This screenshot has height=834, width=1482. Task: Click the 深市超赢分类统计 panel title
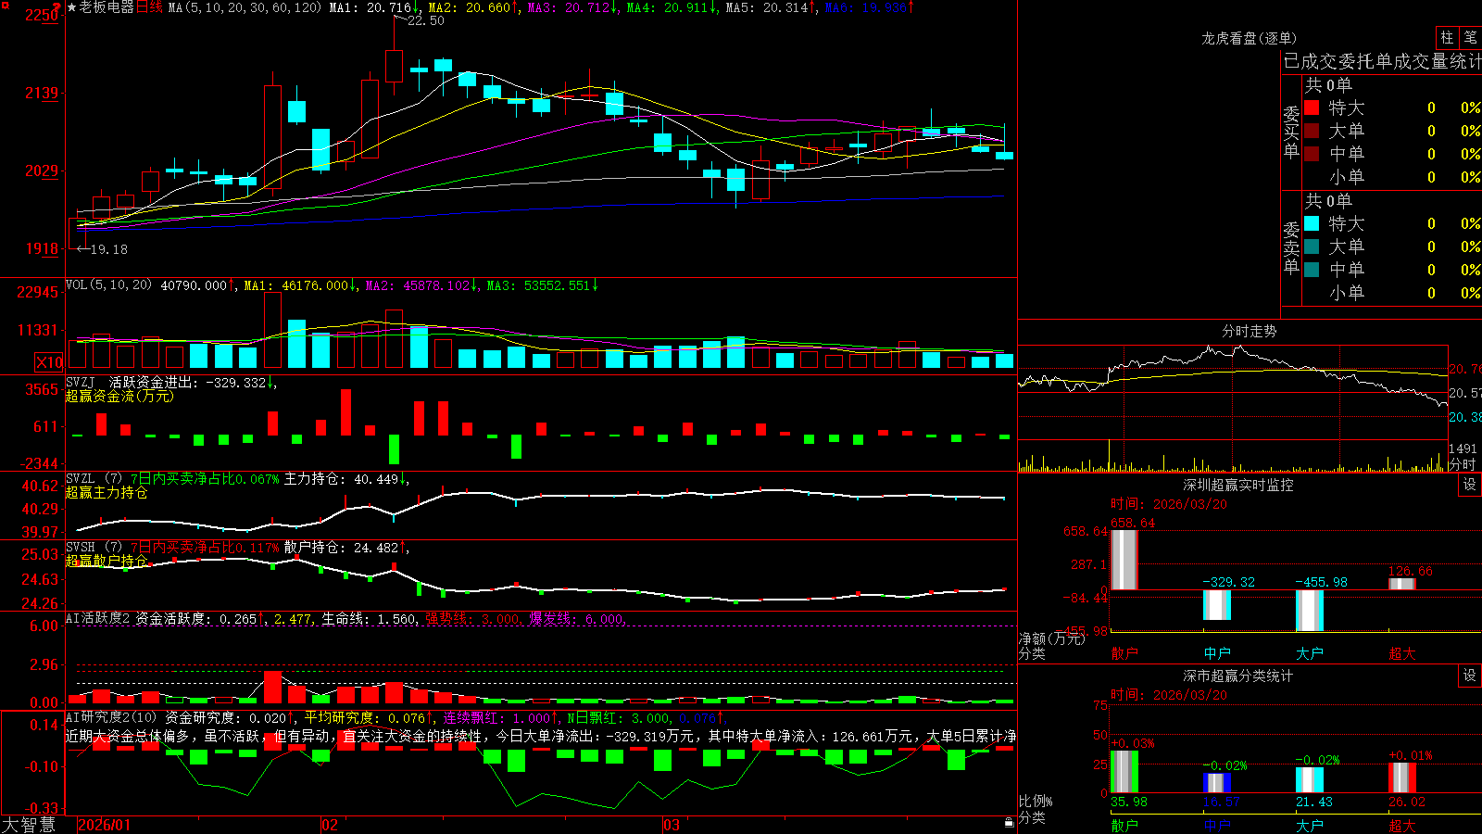1237,676
